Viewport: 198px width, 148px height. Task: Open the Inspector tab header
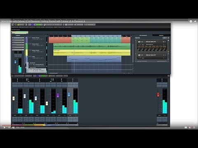pyautogui.click(x=18, y=35)
